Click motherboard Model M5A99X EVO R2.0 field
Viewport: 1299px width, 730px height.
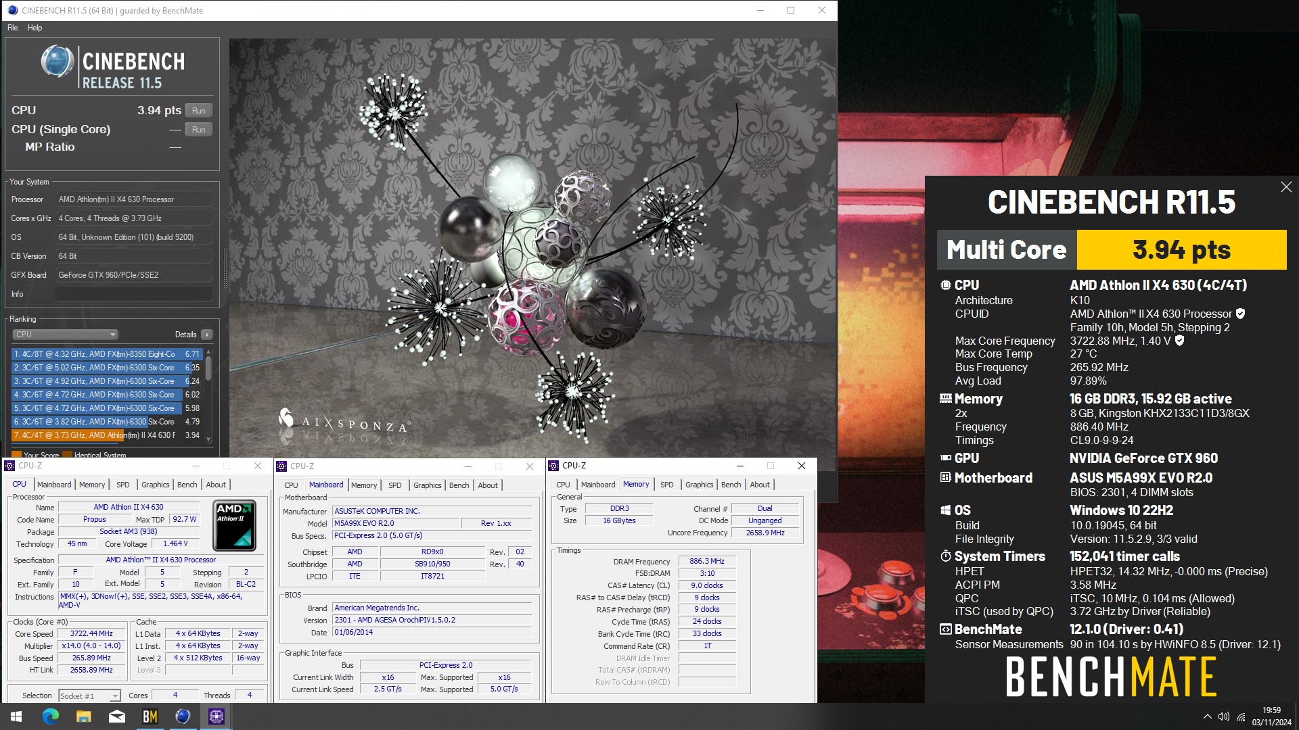tap(395, 524)
